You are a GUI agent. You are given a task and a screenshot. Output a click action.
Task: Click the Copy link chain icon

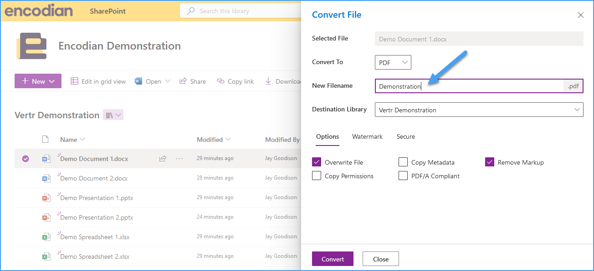[220, 81]
